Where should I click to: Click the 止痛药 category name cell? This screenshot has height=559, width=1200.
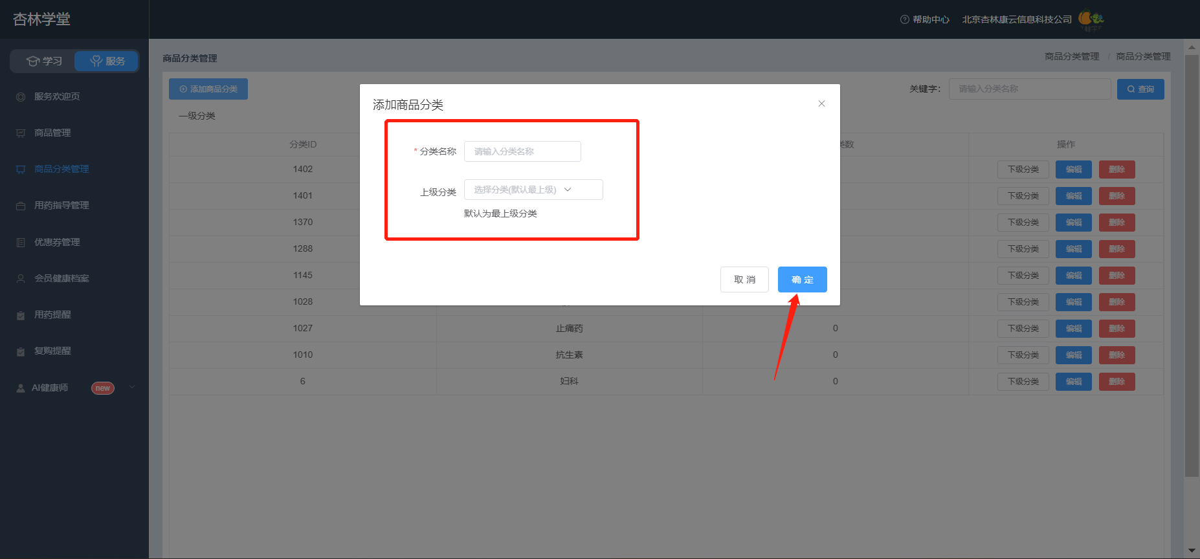click(x=570, y=329)
